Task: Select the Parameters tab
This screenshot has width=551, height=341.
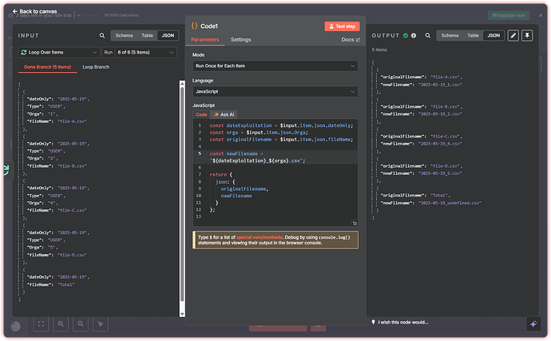Action: [205, 40]
